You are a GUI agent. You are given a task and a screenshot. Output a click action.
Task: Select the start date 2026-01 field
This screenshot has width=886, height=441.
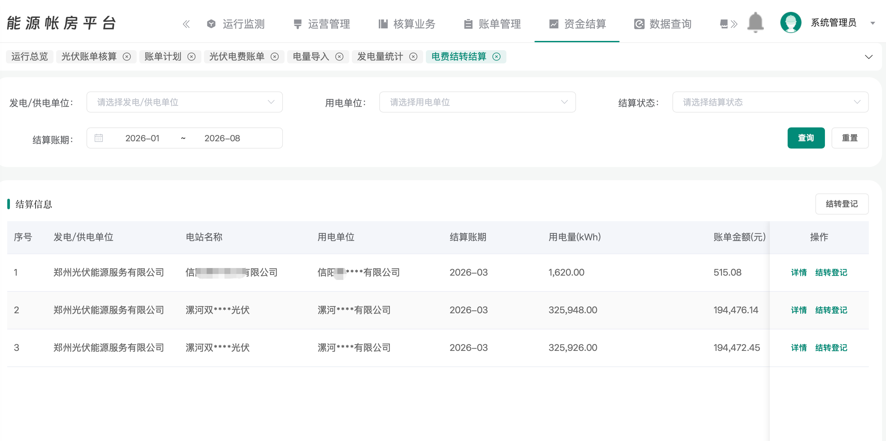(142, 138)
